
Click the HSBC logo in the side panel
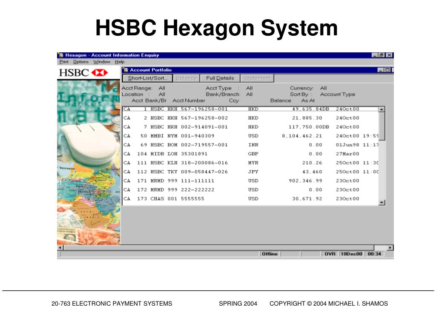(83, 73)
